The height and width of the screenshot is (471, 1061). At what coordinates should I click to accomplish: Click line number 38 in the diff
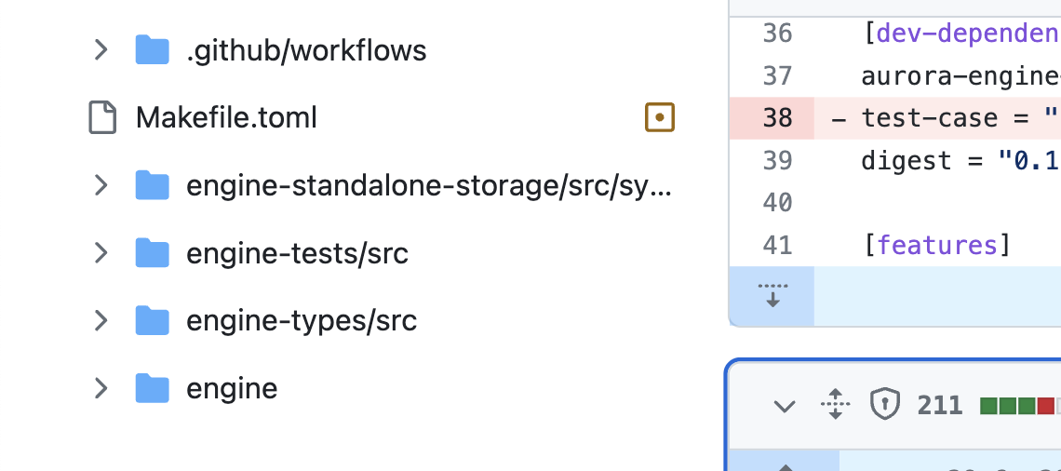pyautogui.click(x=777, y=117)
